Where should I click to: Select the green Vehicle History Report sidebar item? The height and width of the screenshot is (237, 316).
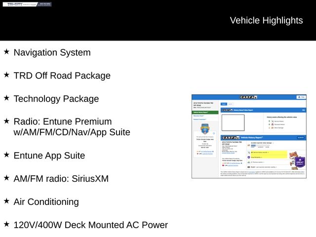(x=205, y=113)
